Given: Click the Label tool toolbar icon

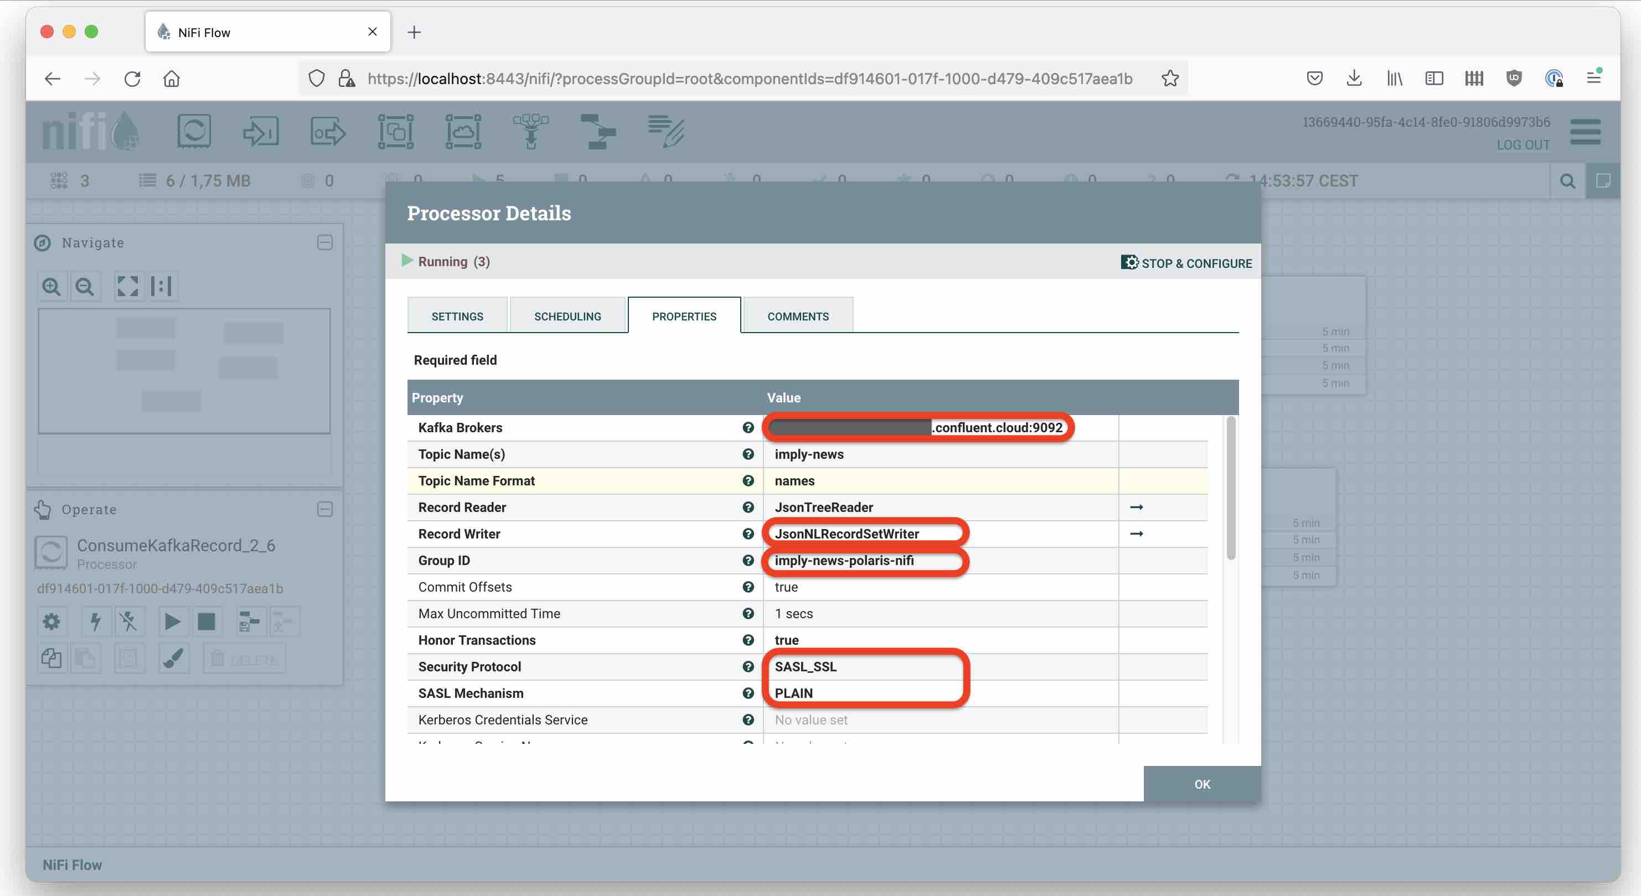Looking at the screenshot, I should [x=665, y=132].
